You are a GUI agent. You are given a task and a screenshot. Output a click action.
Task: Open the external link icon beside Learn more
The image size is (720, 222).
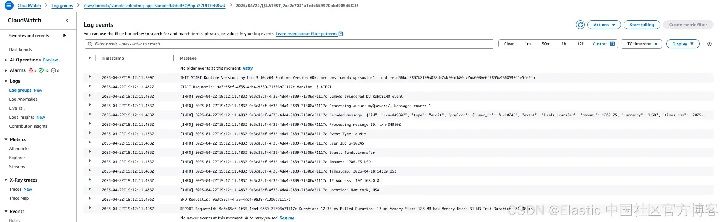[341, 34]
